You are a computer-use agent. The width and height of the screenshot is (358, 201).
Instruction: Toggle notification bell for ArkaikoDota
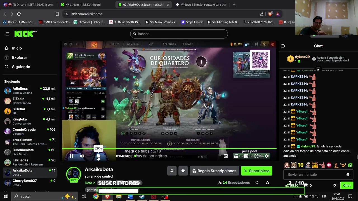point(172,171)
